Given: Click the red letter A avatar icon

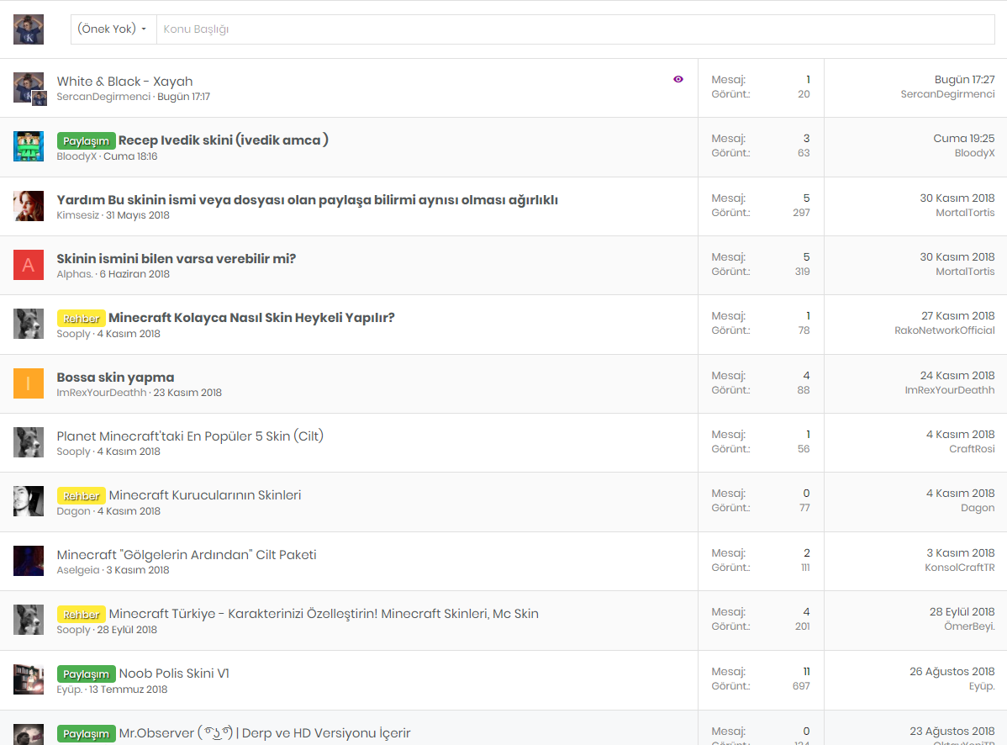Looking at the screenshot, I should coord(29,265).
